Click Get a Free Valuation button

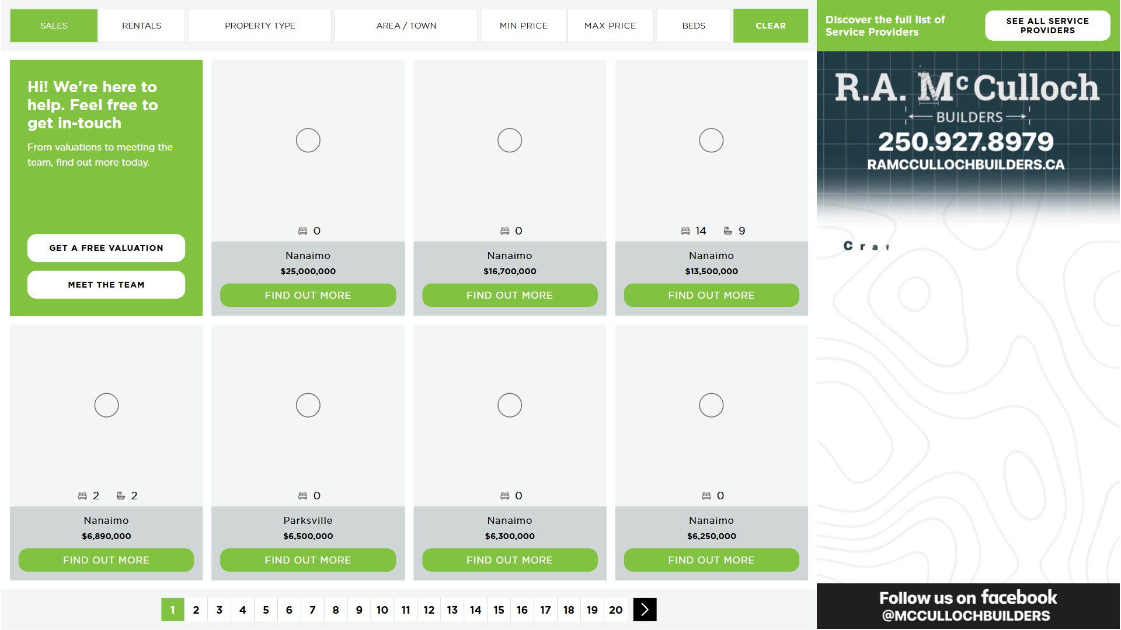tap(106, 248)
